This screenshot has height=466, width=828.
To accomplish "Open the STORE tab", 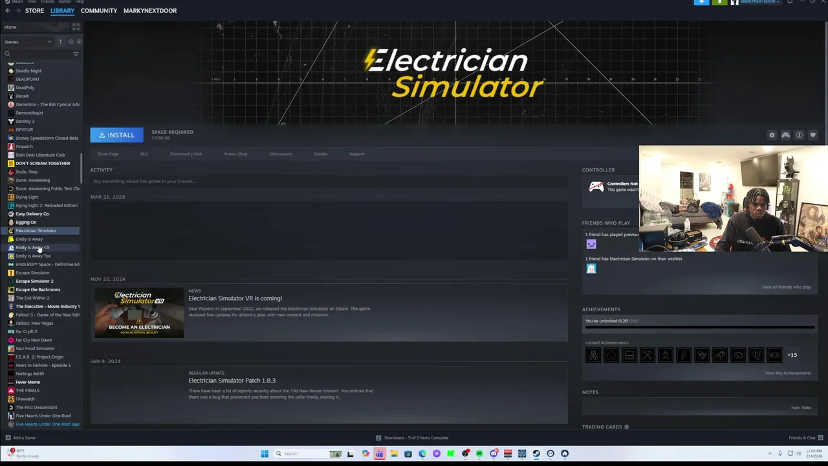I will click(x=34, y=10).
